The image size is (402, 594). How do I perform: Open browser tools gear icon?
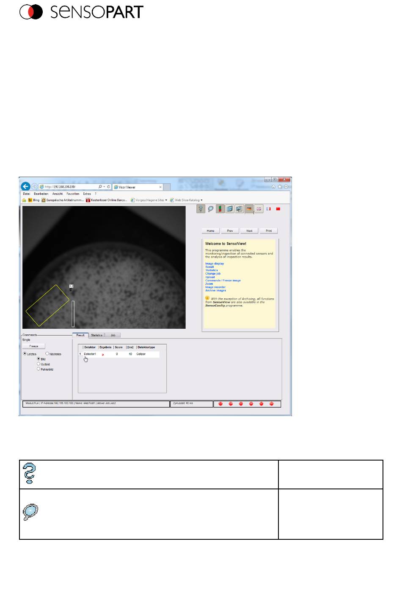(286, 186)
